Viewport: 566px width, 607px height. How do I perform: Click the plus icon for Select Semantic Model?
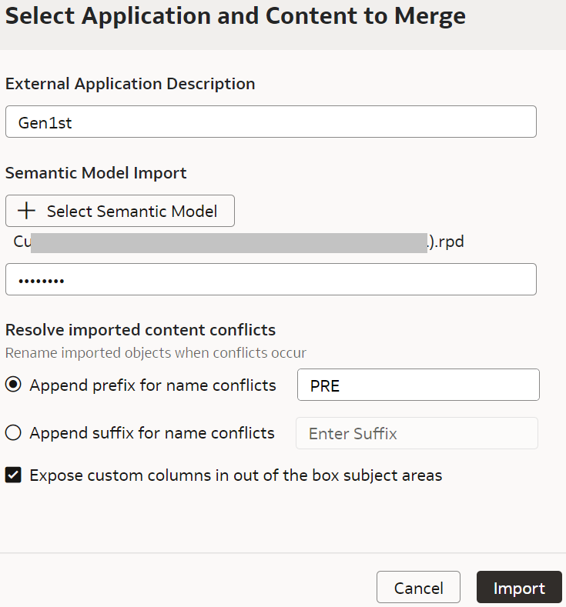(28, 211)
